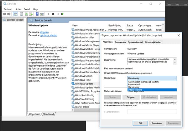Click description scroll up arrow
This screenshot has width=188, height=131.
175,59
